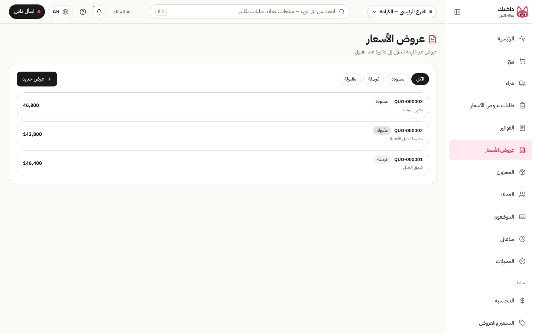Screen dimensions: 535x334
Task: Create a new quote with عرض جديد
Action: tap(37, 79)
